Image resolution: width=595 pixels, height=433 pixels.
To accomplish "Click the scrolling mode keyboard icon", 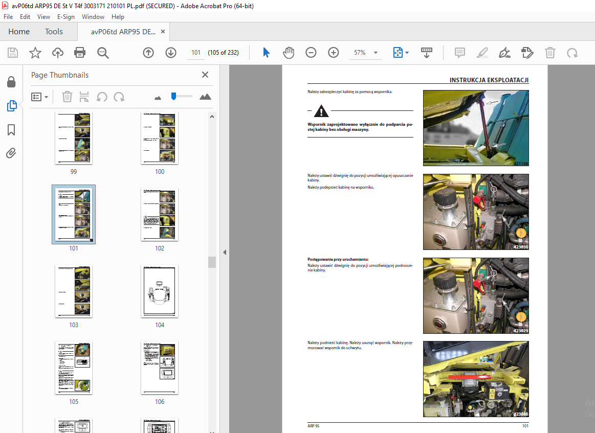I will pyautogui.click(x=427, y=53).
